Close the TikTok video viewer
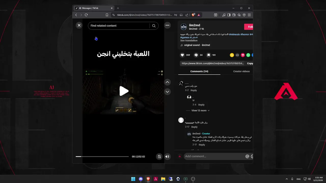The image size is (326, 183). (79, 25)
